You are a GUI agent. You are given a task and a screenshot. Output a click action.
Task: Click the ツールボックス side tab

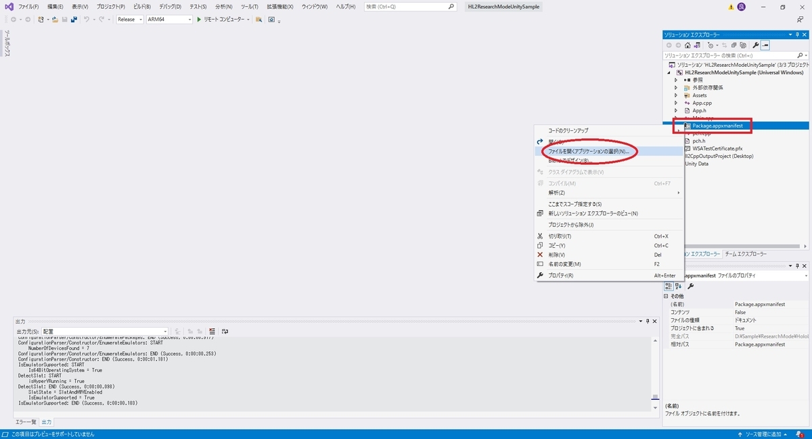(x=7, y=43)
